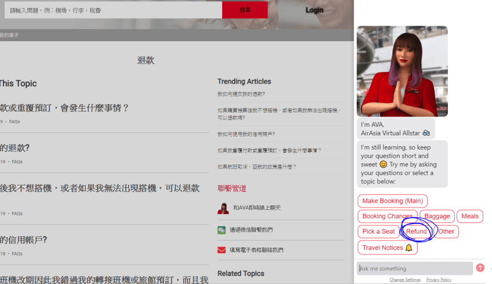Click the Login link in header
The image size is (492, 284).
point(314,10)
